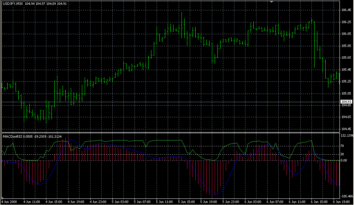354x205 pixels.
Task: Click the 104.45 price axis label
Action: pos(346,129)
